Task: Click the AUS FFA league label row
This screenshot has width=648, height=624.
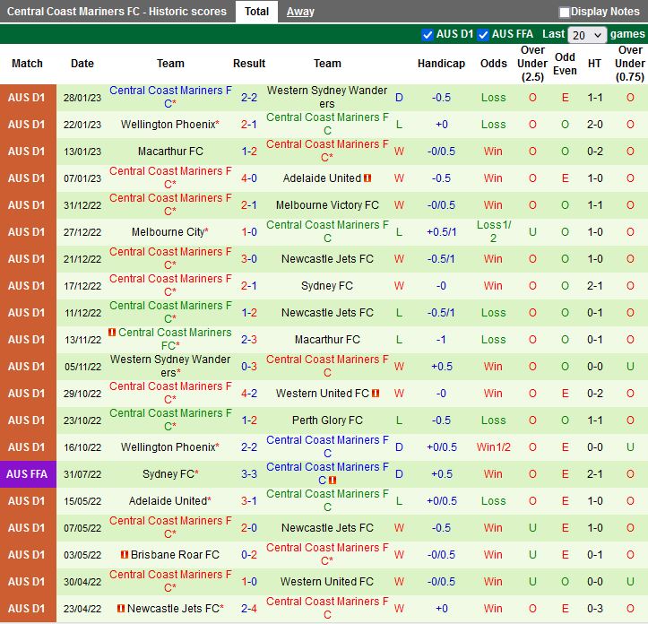Action: (27, 474)
